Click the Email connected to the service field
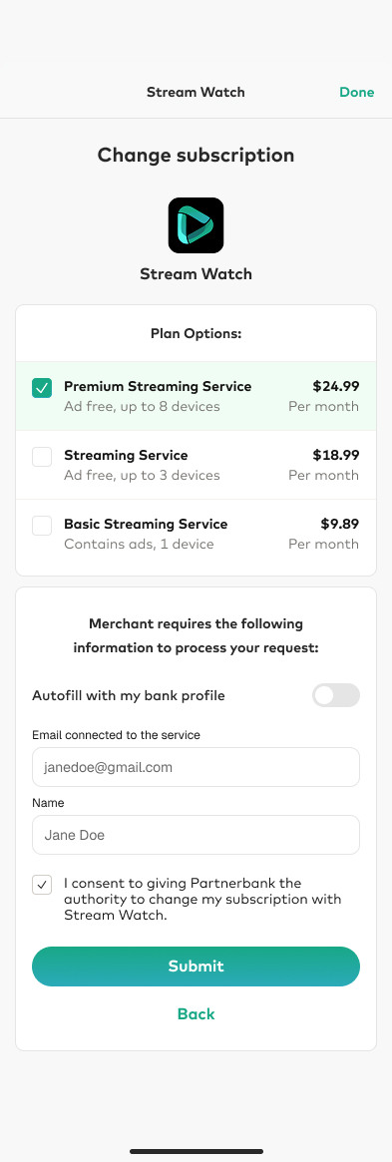 tap(196, 767)
